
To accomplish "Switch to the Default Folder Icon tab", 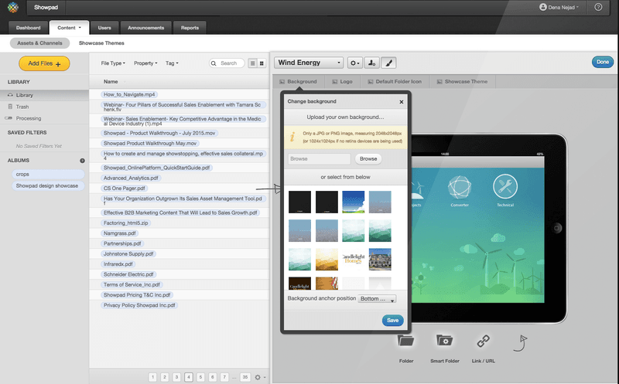I will point(395,82).
